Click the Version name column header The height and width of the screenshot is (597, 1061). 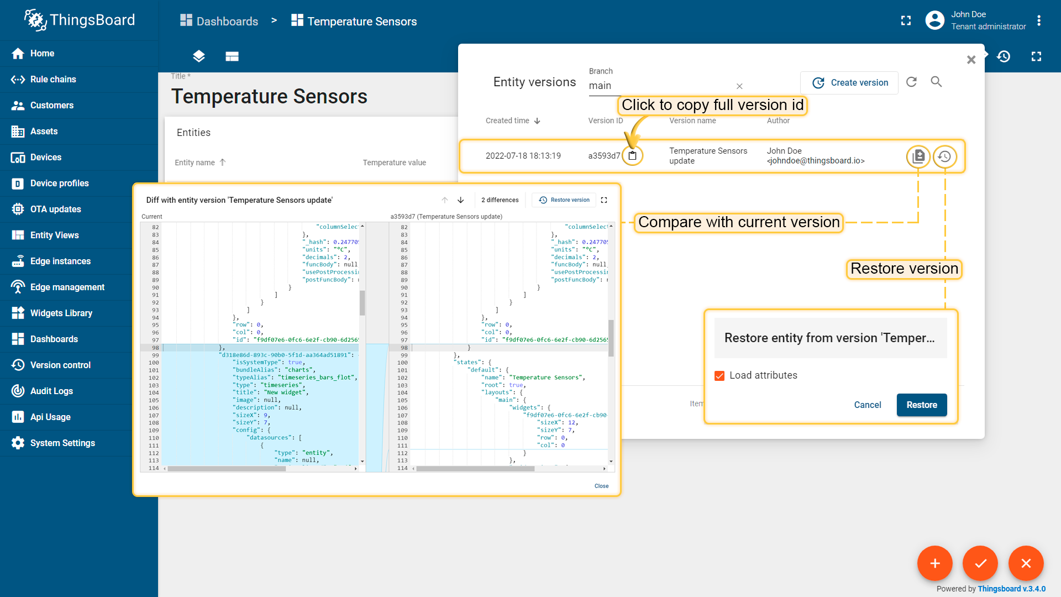click(692, 121)
